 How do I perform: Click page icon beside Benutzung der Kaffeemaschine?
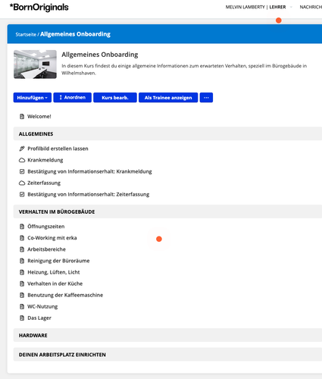click(22, 295)
